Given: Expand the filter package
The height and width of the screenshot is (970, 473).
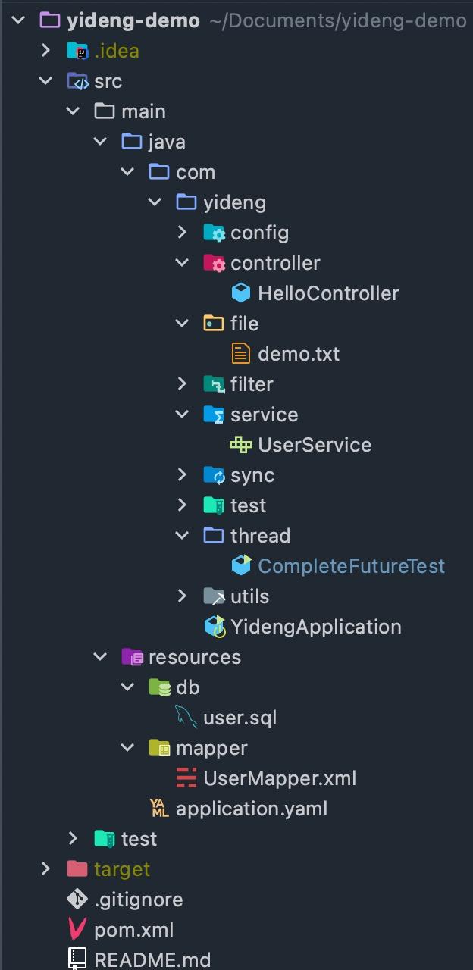Looking at the screenshot, I should [183, 383].
